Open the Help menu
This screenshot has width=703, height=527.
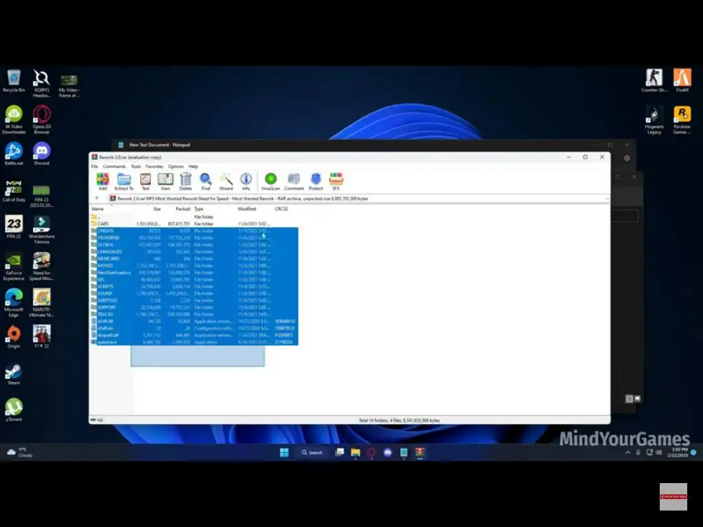193,166
